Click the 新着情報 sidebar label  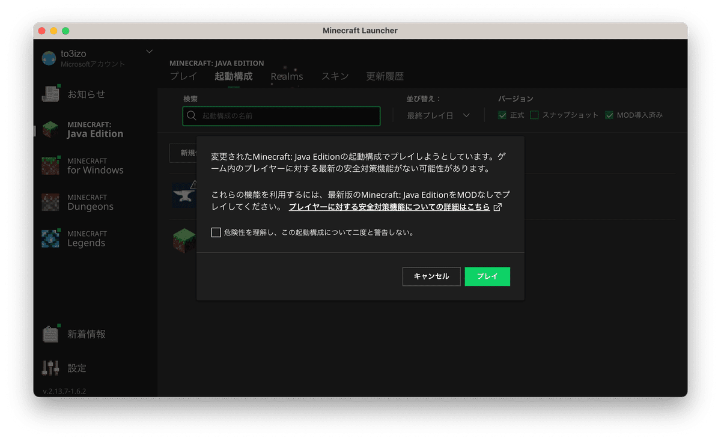[x=87, y=335]
